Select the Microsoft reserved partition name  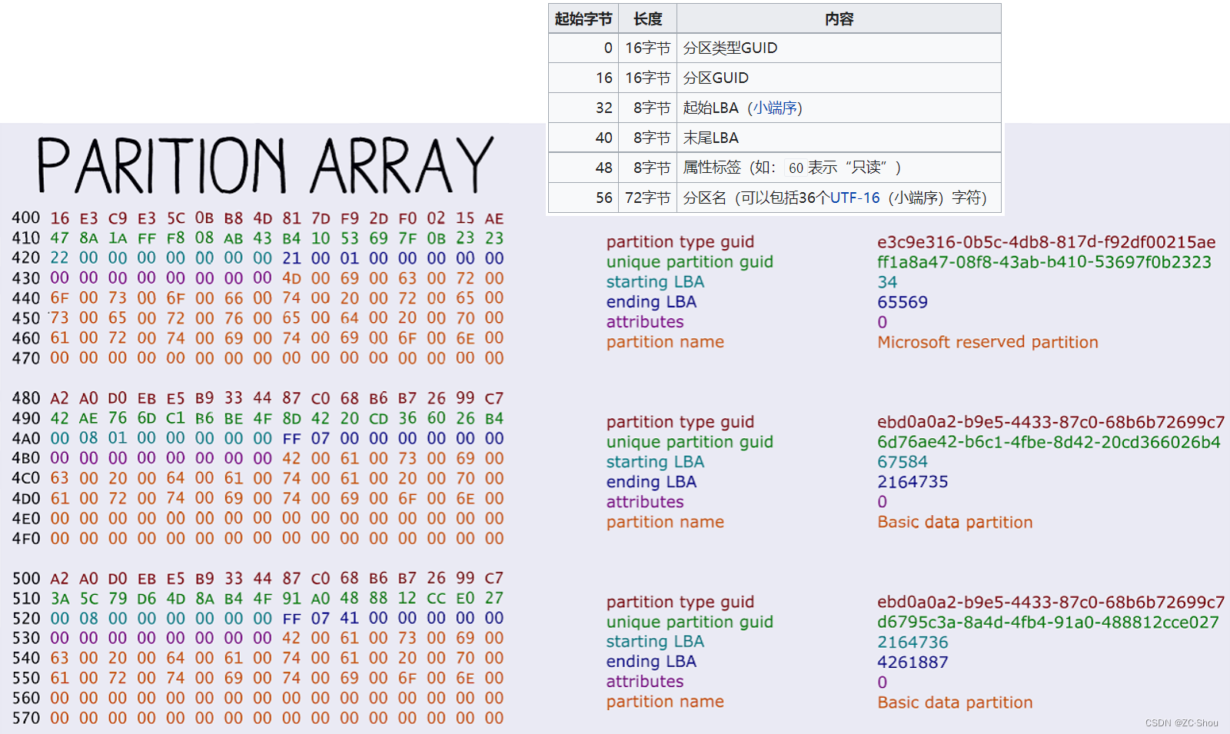[988, 342]
